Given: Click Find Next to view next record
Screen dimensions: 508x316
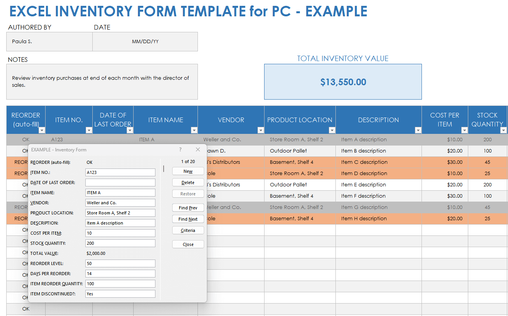Looking at the screenshot, I should [188, 219].
